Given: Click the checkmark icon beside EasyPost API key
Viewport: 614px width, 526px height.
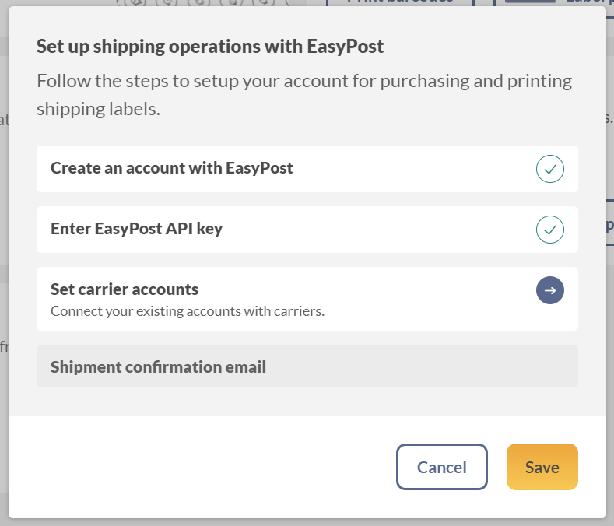Looking at the screenshot, I should 549,230.
